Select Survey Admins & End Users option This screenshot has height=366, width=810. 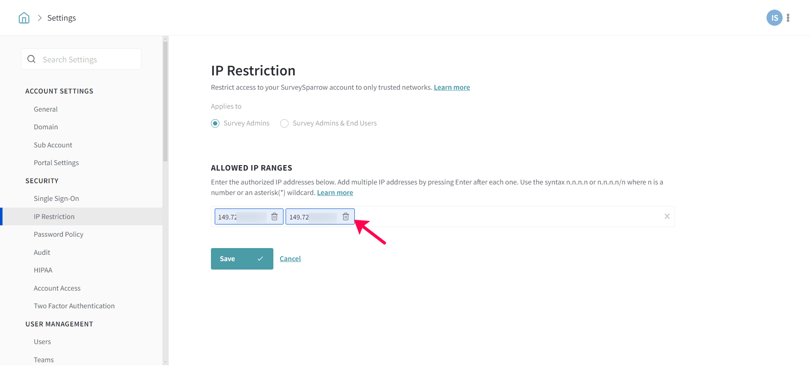pos(284,123)
